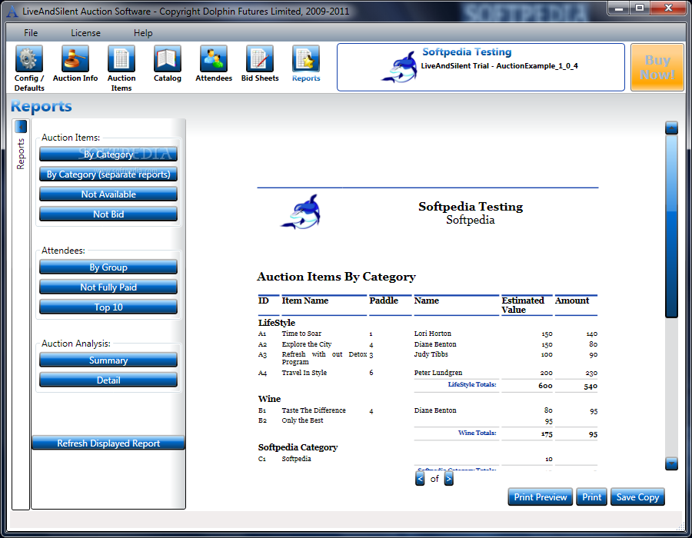Open Auction Analysis Summary report
692x538 pixels.
coord(108,360)
